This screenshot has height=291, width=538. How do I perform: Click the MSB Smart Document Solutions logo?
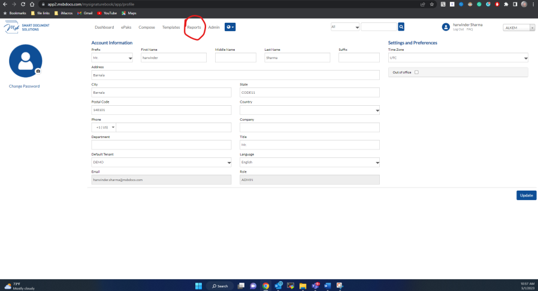[26, 27]
